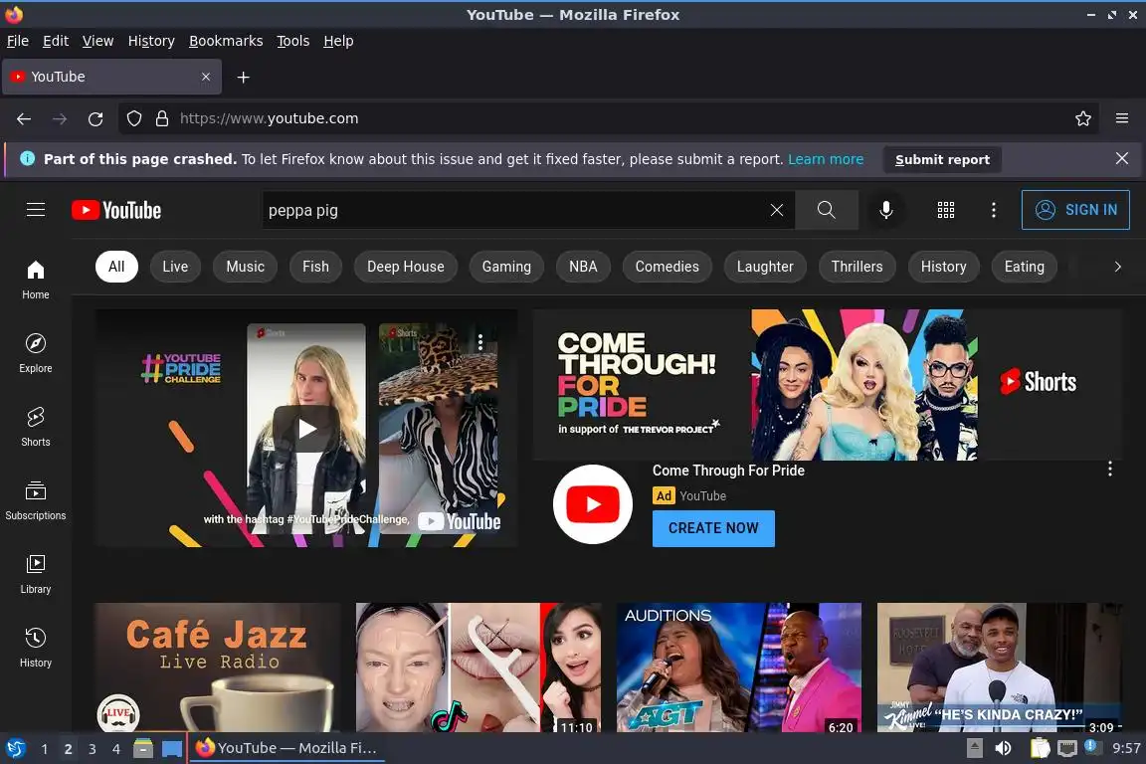This screenshot has width=1146, height=764.
Task: Open the Bookmarks menu
Action: click(x=226, y=41)
